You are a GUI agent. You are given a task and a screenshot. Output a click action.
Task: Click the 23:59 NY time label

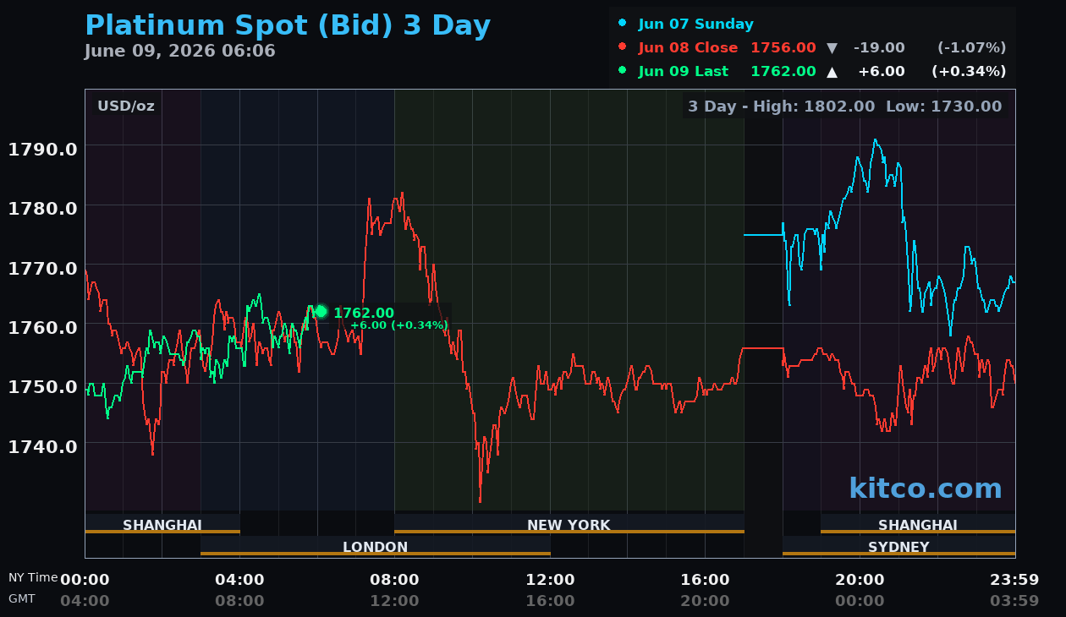coord(1014,580)
